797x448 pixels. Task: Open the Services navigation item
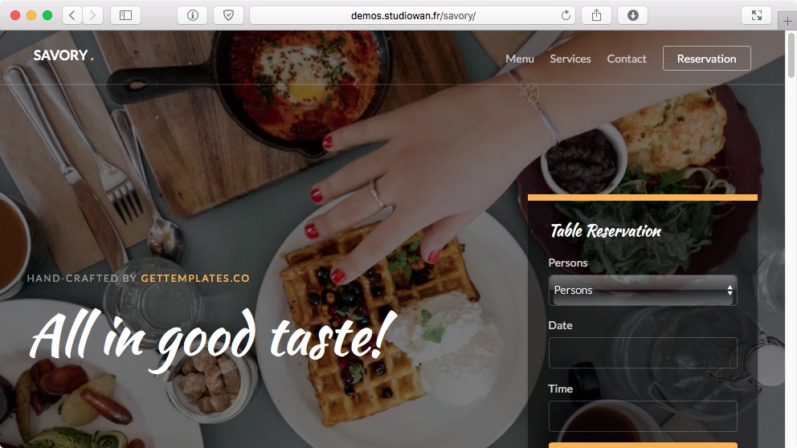(570, 59)
